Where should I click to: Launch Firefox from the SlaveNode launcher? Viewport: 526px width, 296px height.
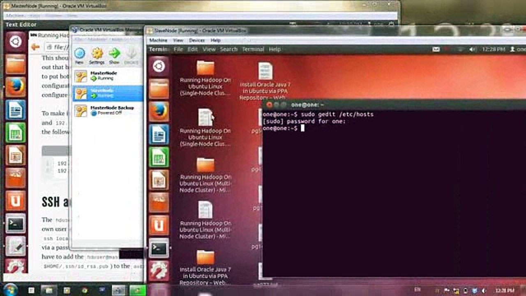click(x=159, y=112)
